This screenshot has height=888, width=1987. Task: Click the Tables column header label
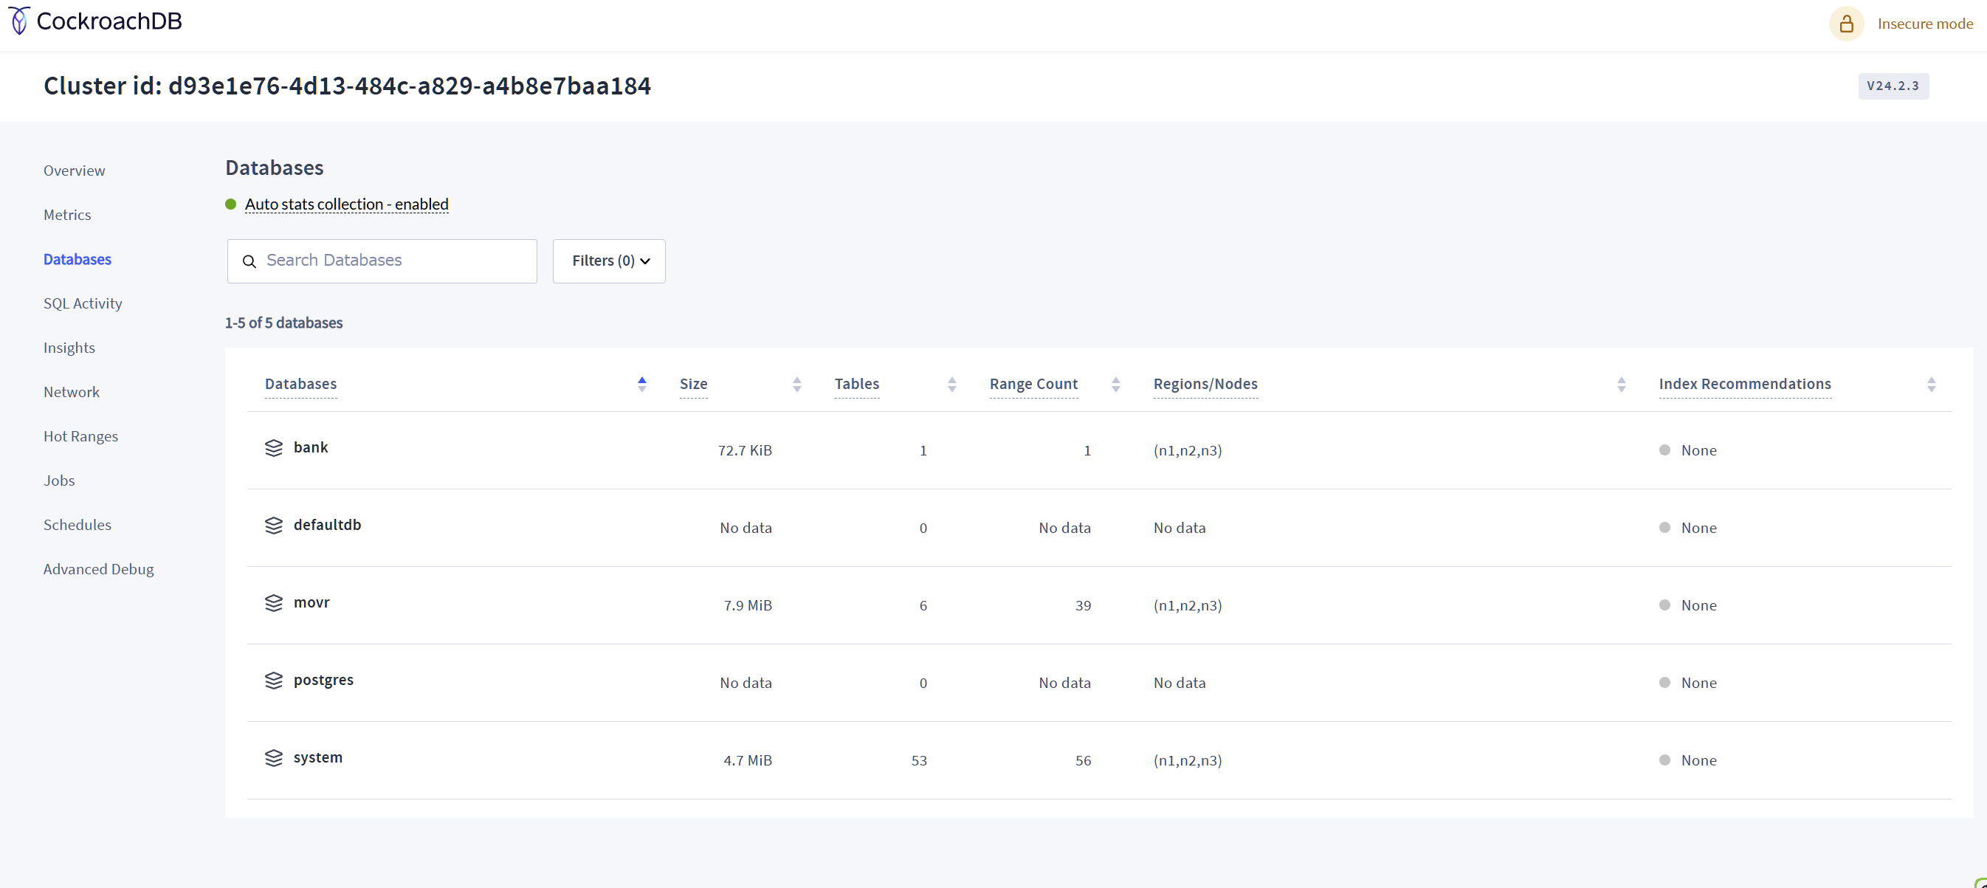856,384
